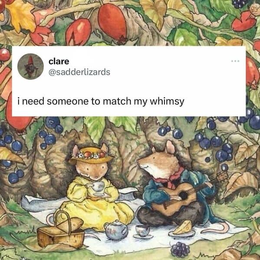
Task: Open the three-dot more options menu
Action: click(235, 61)
